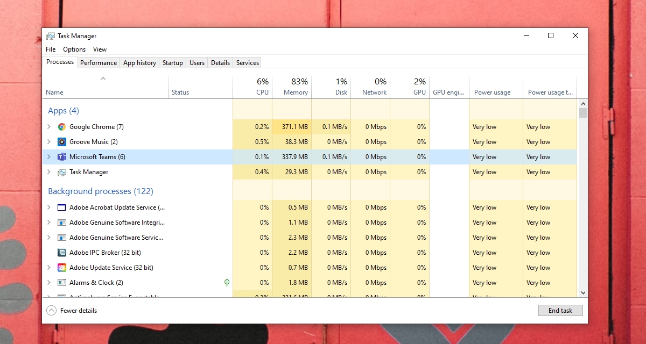Click Groove Music CPU value 0.5%

(x=262, y=142)
